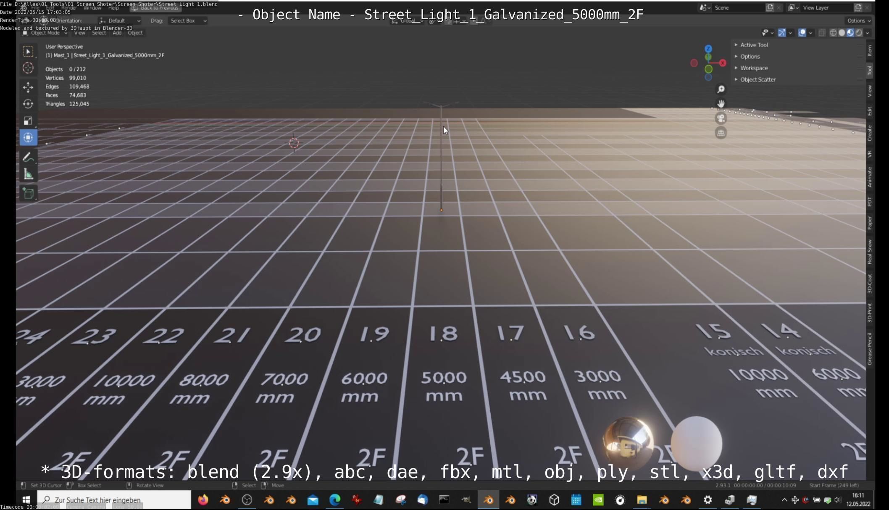The height and width of the screenshot is (510, 889).
Task: Open the Add menu in viewport header
Action: (117, 33)
